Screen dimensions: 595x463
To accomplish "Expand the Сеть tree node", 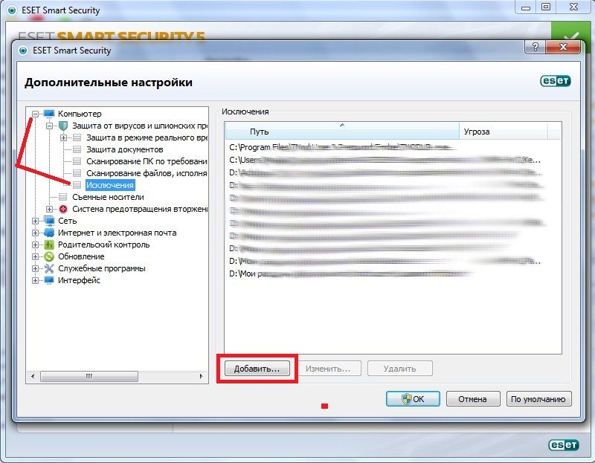I will [x=35, y=221].
